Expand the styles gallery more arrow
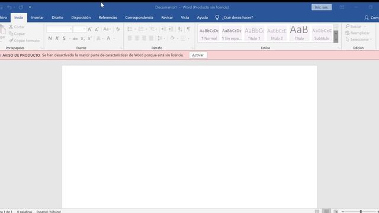Screen dimensions: 379x213 point(336,40)
